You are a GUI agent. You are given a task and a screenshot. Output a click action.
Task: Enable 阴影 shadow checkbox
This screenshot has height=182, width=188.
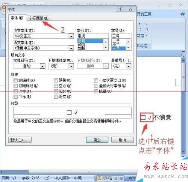pos(56,80)
